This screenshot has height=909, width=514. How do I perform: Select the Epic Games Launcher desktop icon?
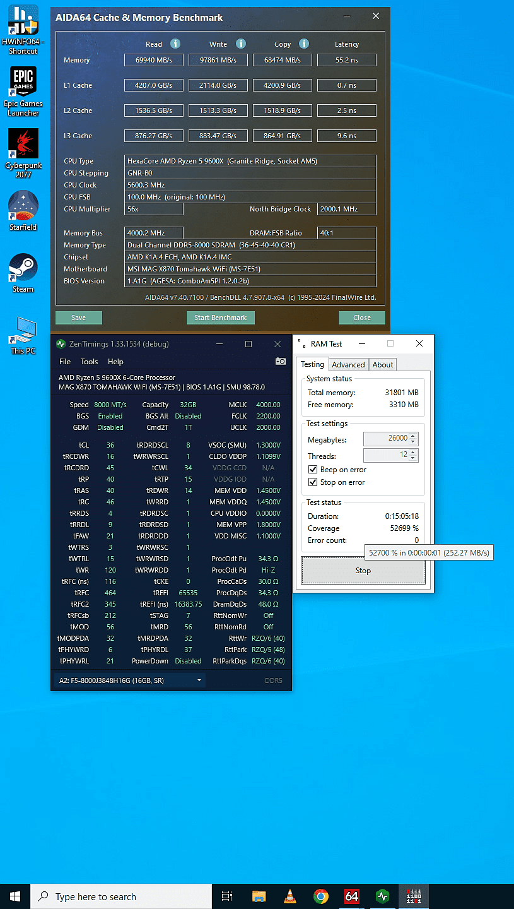[23, 91]
